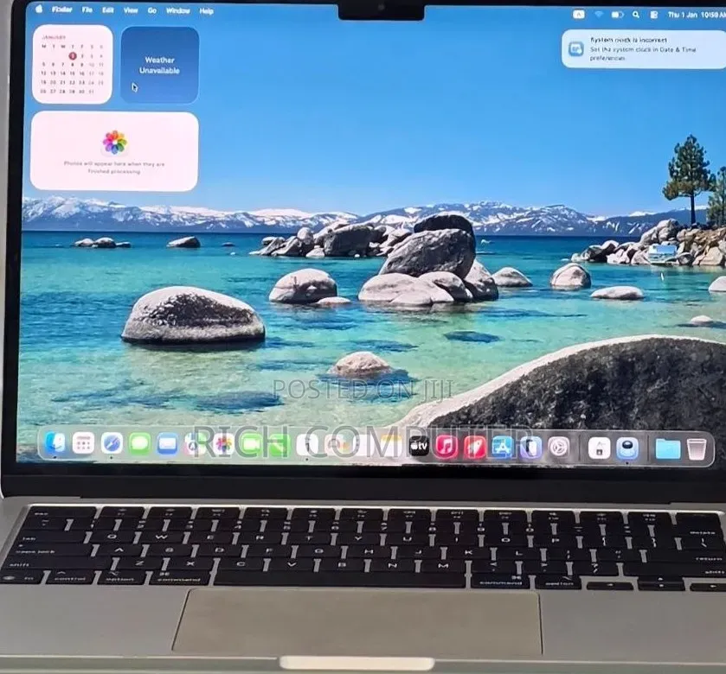Click the Weather Unavailable widget
Image resolution: width=726 pixels, height=674 pixels.
160,65
